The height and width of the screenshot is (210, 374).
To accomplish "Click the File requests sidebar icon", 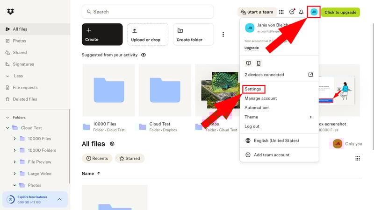I will [7, 88].
